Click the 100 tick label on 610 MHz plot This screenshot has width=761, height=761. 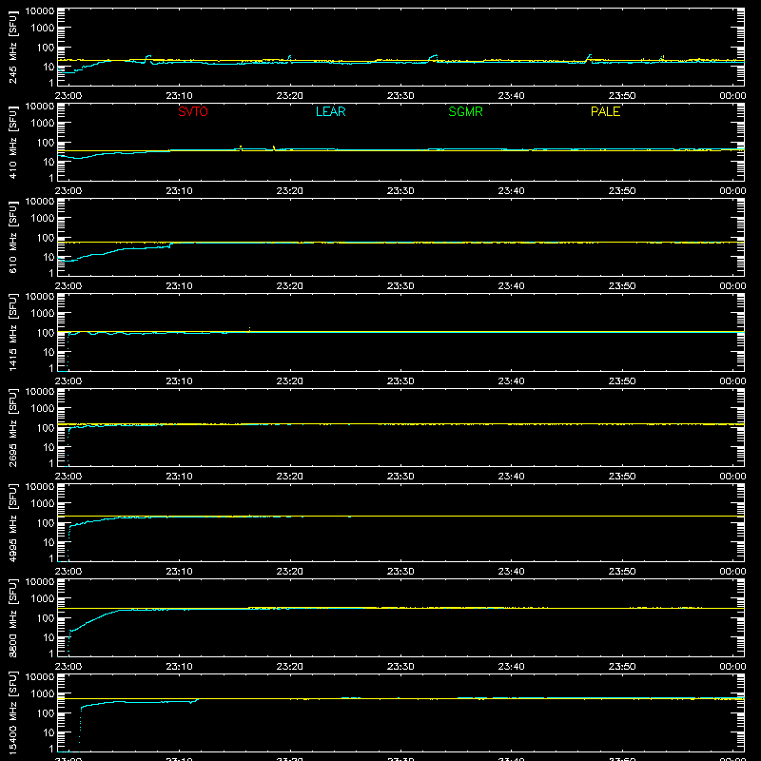pos(46,238)
